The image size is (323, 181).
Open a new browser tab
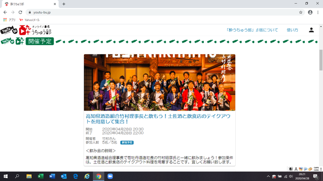coord(64,4)
